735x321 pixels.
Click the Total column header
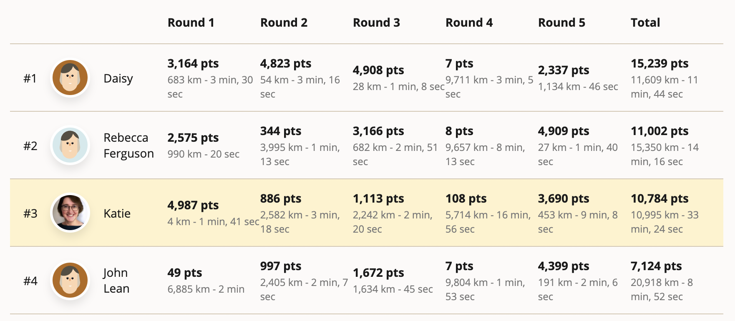(645, 23)
